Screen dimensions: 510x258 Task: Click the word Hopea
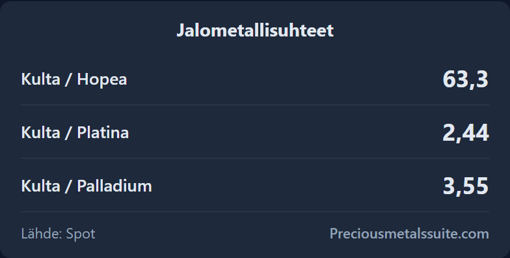[101, 79]
